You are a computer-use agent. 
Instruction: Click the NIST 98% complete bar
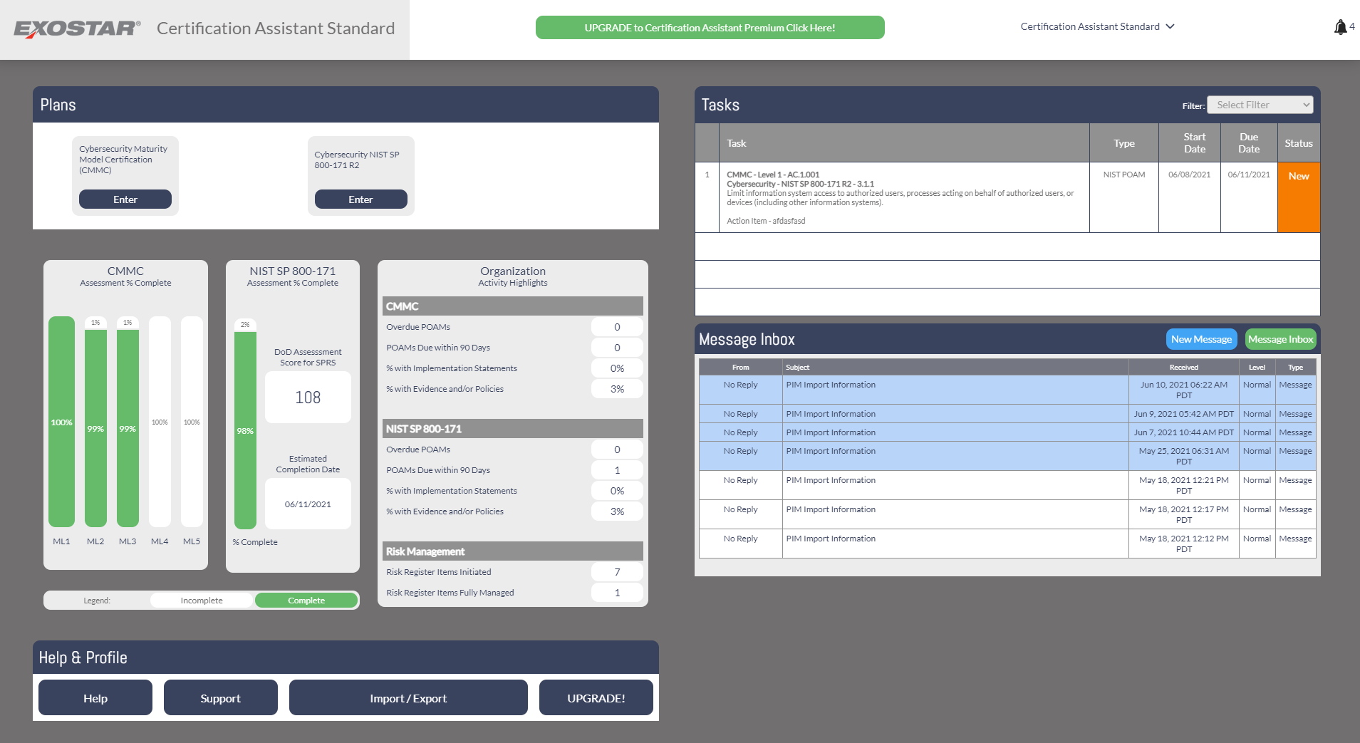click(x=245, y=430)
